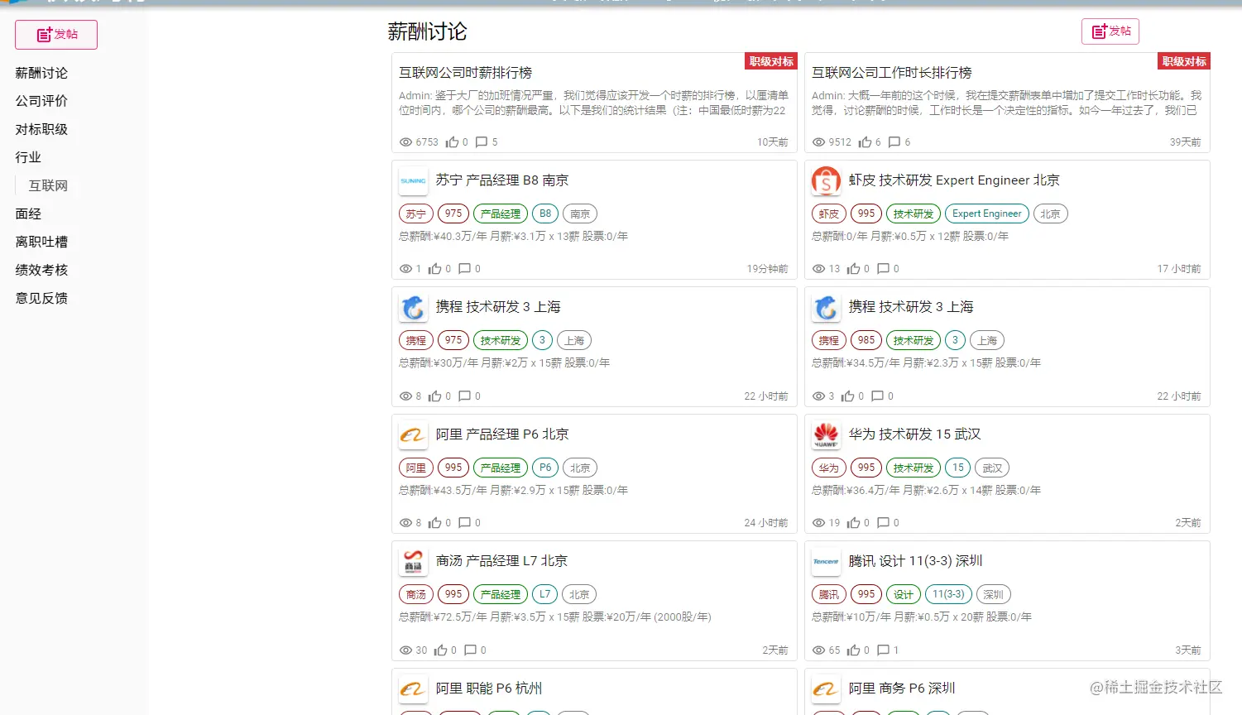Like the 华为 技术研发 15 武汉 post
This screenshot has width=1242, height=715.
click(x=854, y=523)
